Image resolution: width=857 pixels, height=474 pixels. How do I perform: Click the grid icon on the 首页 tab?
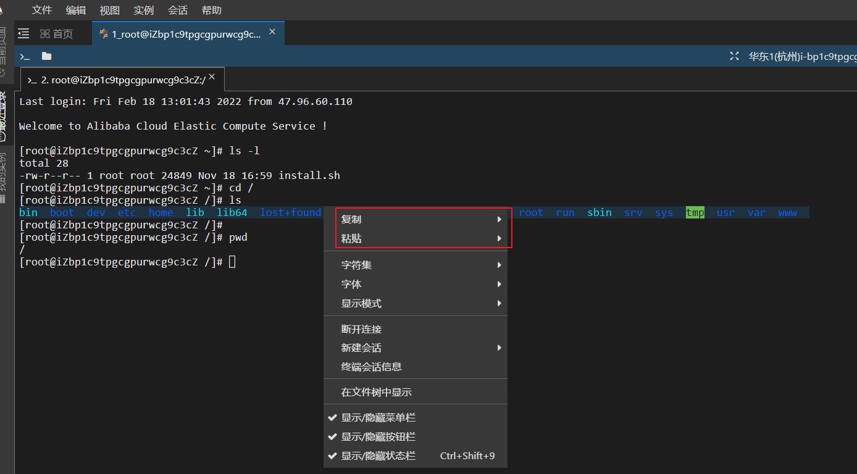pos(45,33)
